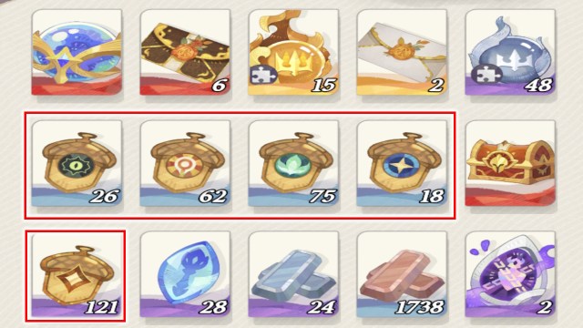The width and height of the screenshot is (583, 328).
Task: Select the blue globe with golden mask item
Action: 77,53
